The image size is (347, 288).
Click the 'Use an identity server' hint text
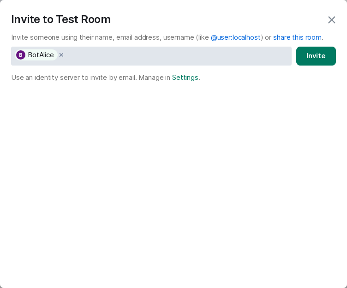pyautogui.click(x=46, y=78)
